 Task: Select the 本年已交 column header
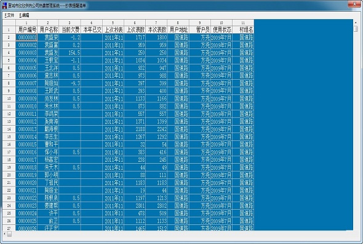(92, 29)
